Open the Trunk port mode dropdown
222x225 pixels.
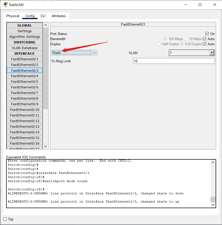(x=74, y=53)
